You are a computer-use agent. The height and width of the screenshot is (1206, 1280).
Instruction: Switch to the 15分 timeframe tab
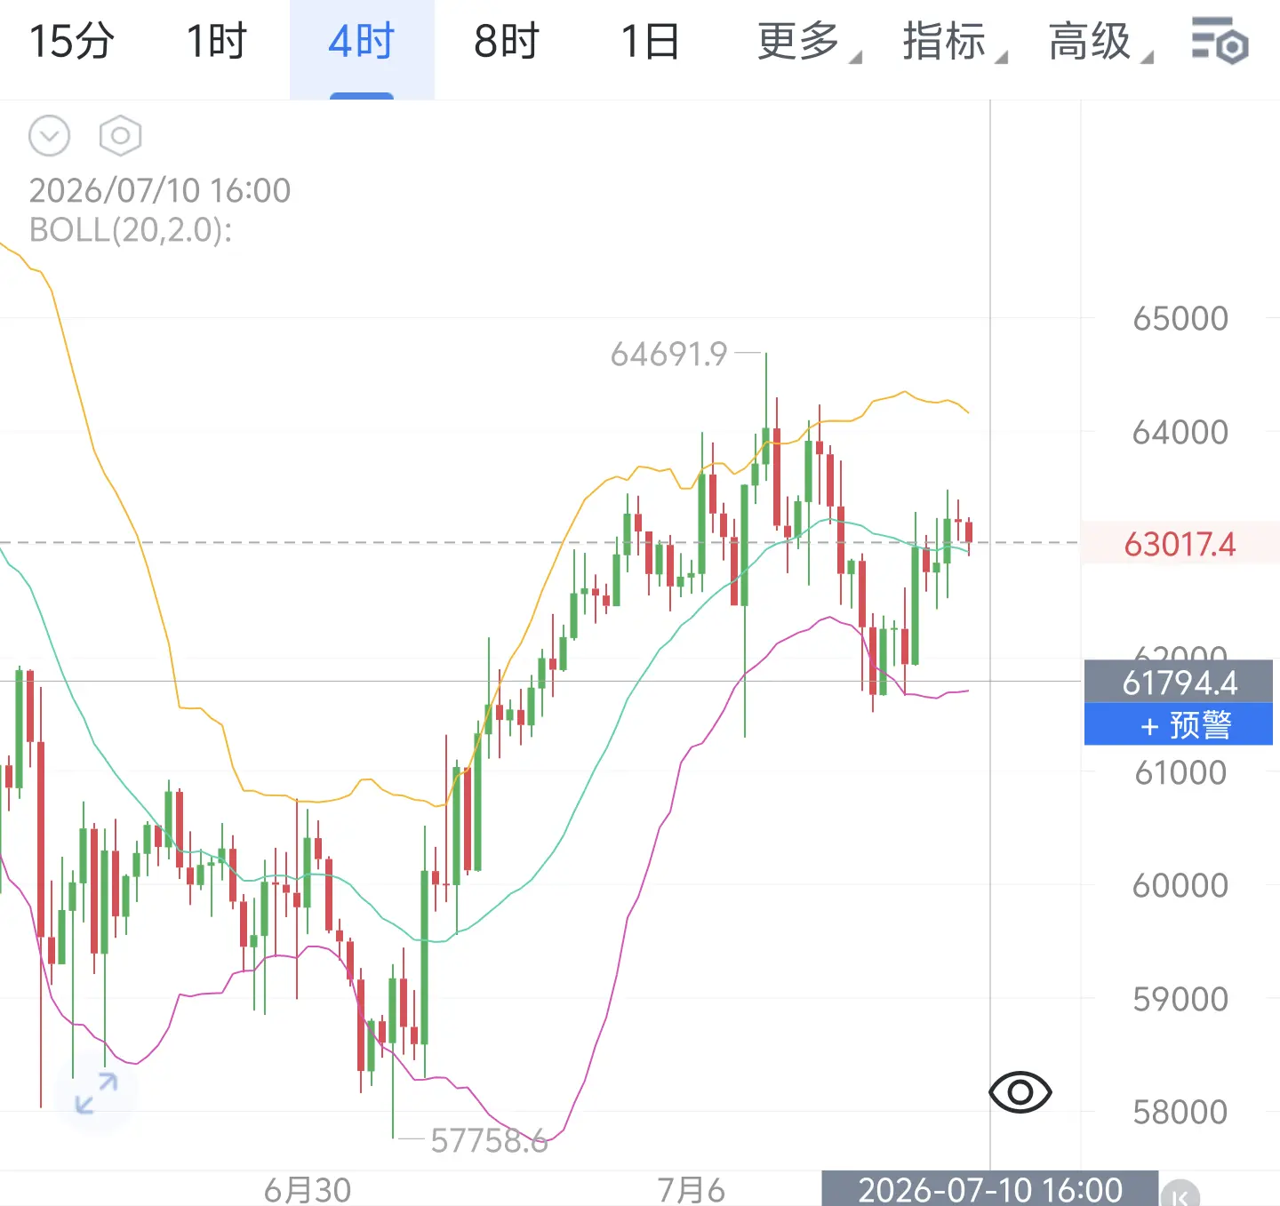pyautogui.click(x=72, y=42)
